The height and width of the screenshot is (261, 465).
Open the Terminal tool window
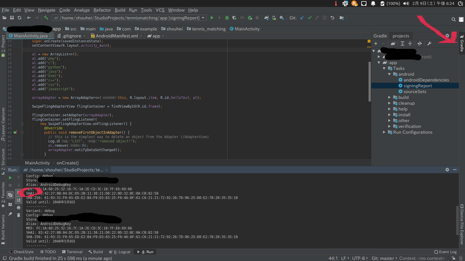pyautogui.click(x=72, y=252)
